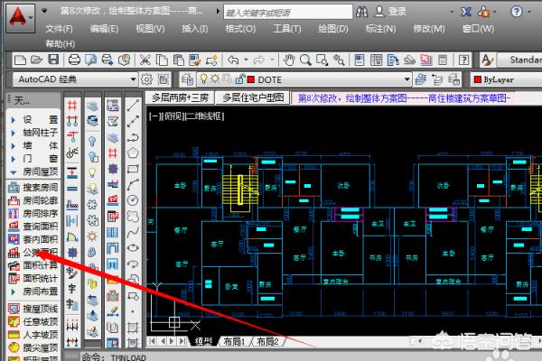Click the Workspace Settings gear icon

[x=146, y=79]
